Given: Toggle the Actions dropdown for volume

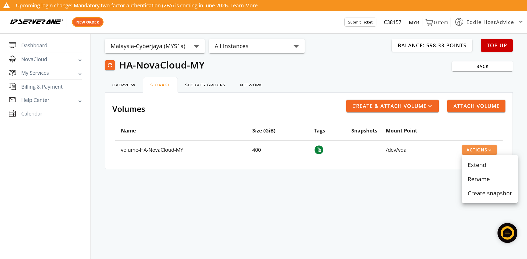Looking at the screenshot, I should tap(479, 150).
